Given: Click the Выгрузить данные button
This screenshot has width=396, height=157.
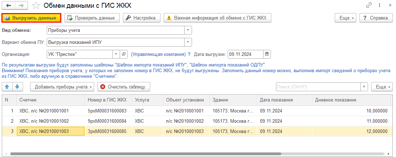Looking at the screenshot, I should (x=31, y=18).
